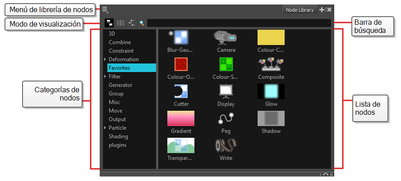Select the Colour-Scale green node

pyautogui.click(x=226, y=64)
